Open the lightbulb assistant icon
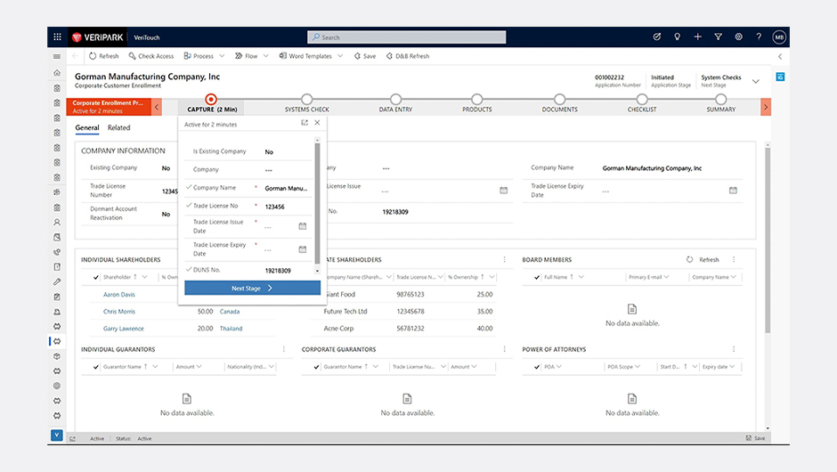 (x=678, y=37)
